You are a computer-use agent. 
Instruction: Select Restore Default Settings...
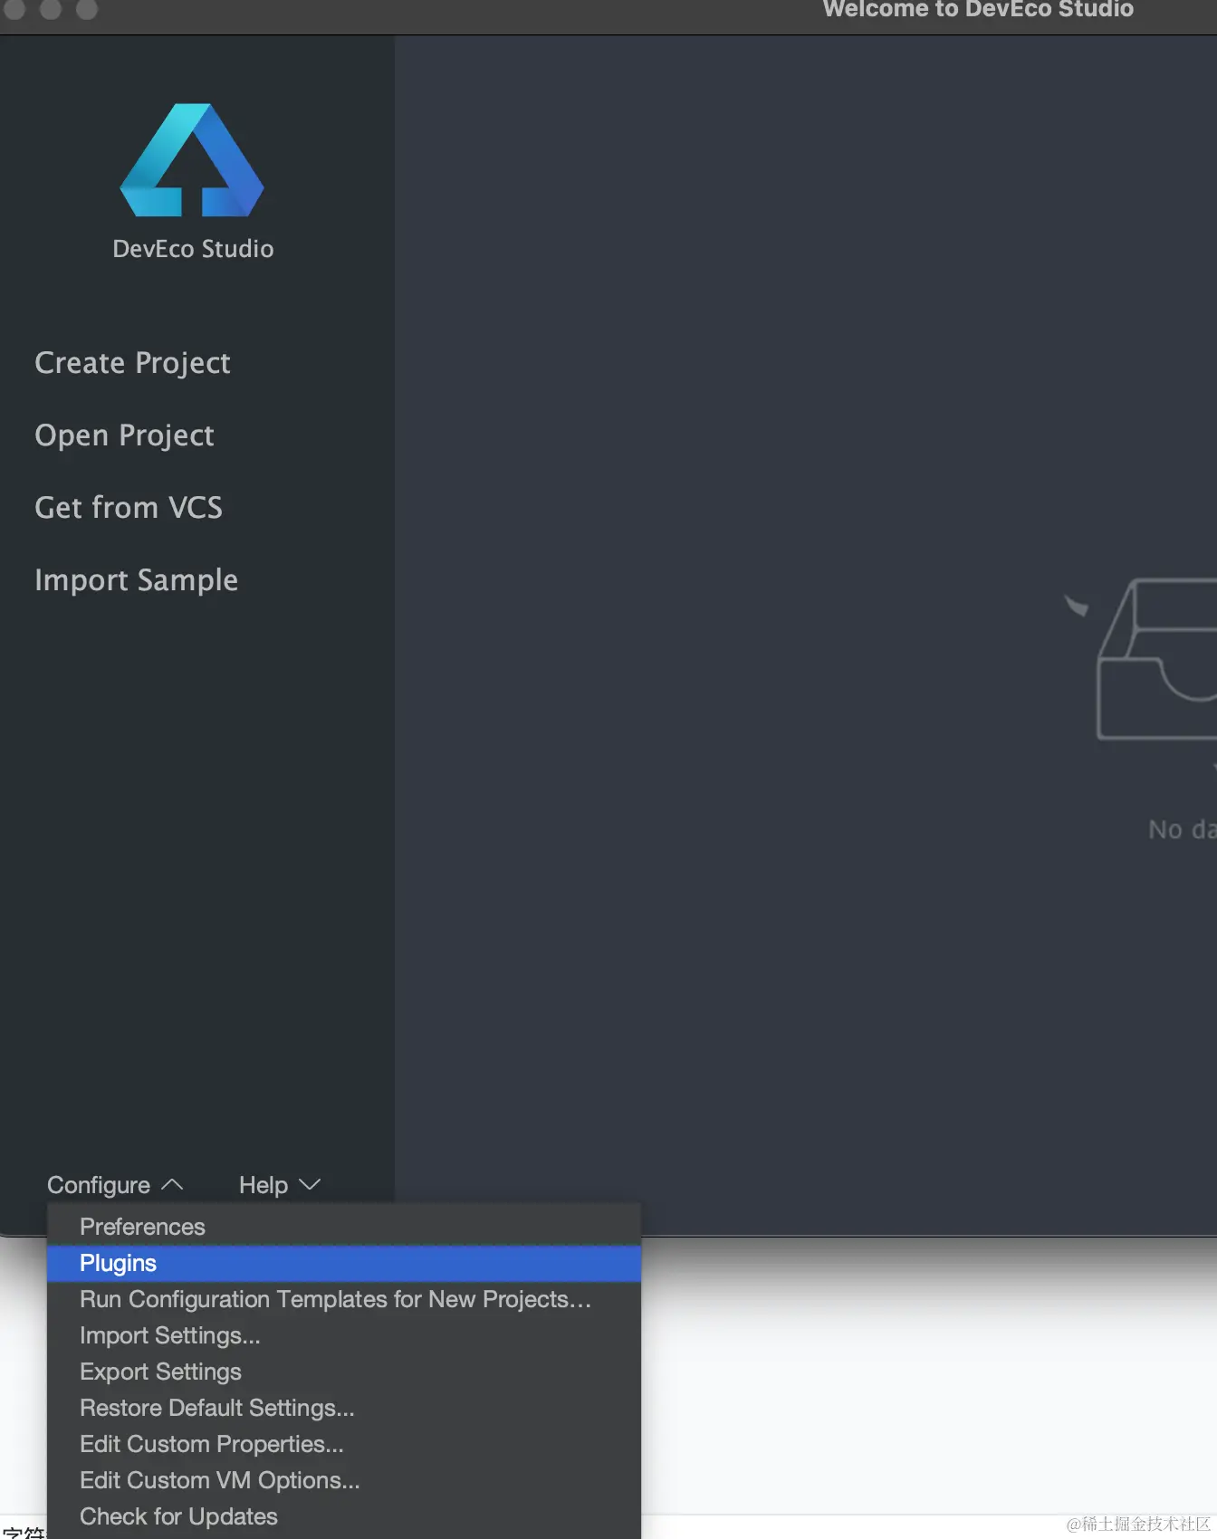tap(344, 1408)
